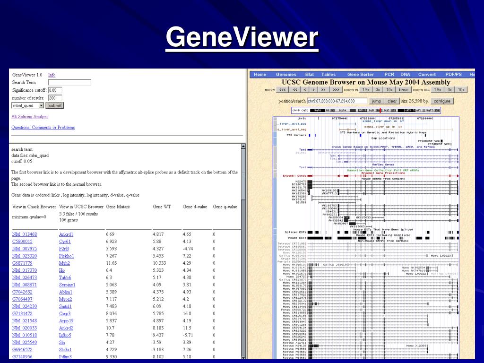Open the Slc3a1 gene link
Image resolution: width=484 pixels, height=363 pixels.
[65, 349]
